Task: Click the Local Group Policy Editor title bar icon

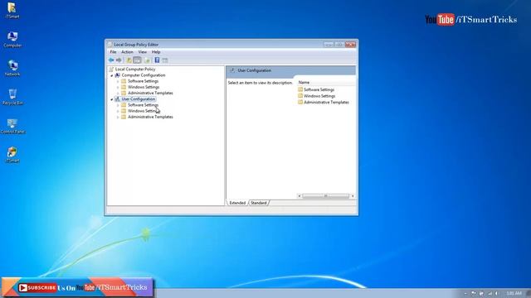Action: coord(110,44)
